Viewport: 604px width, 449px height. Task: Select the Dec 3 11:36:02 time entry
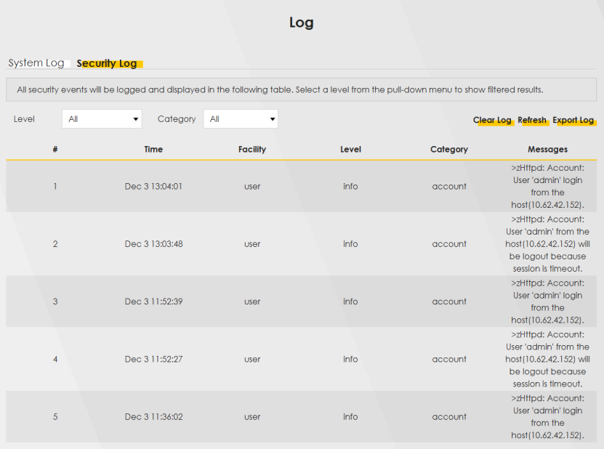(153, 417)
